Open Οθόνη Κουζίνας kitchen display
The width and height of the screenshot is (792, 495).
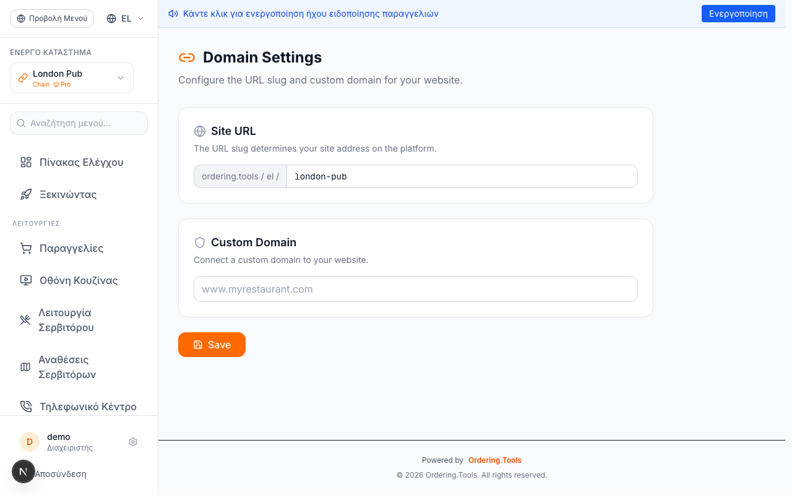[79, 280]
